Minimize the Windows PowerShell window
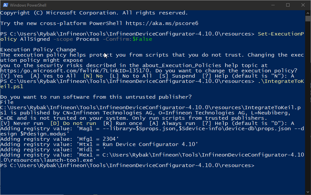311x195 pixels. pyautogui.click(x=273, y=5)
